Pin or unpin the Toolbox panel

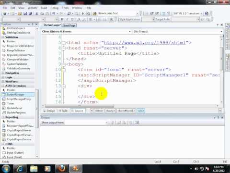click(x=33, y=25)
